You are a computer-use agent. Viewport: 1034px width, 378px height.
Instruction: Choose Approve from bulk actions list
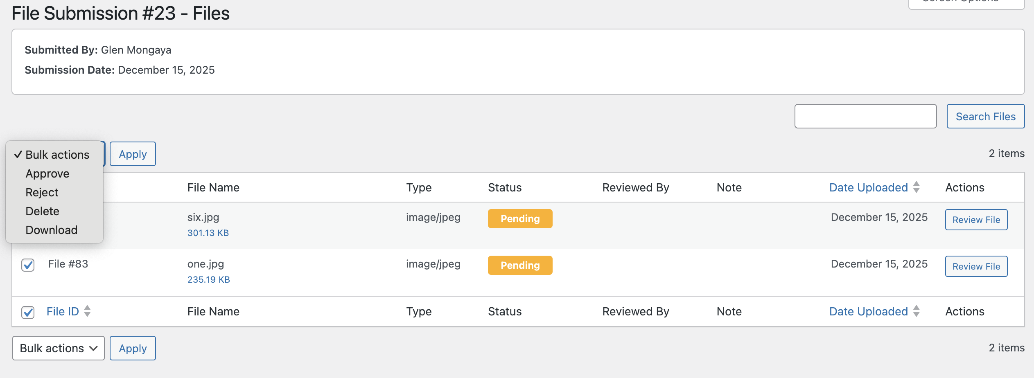click(47, 174)
